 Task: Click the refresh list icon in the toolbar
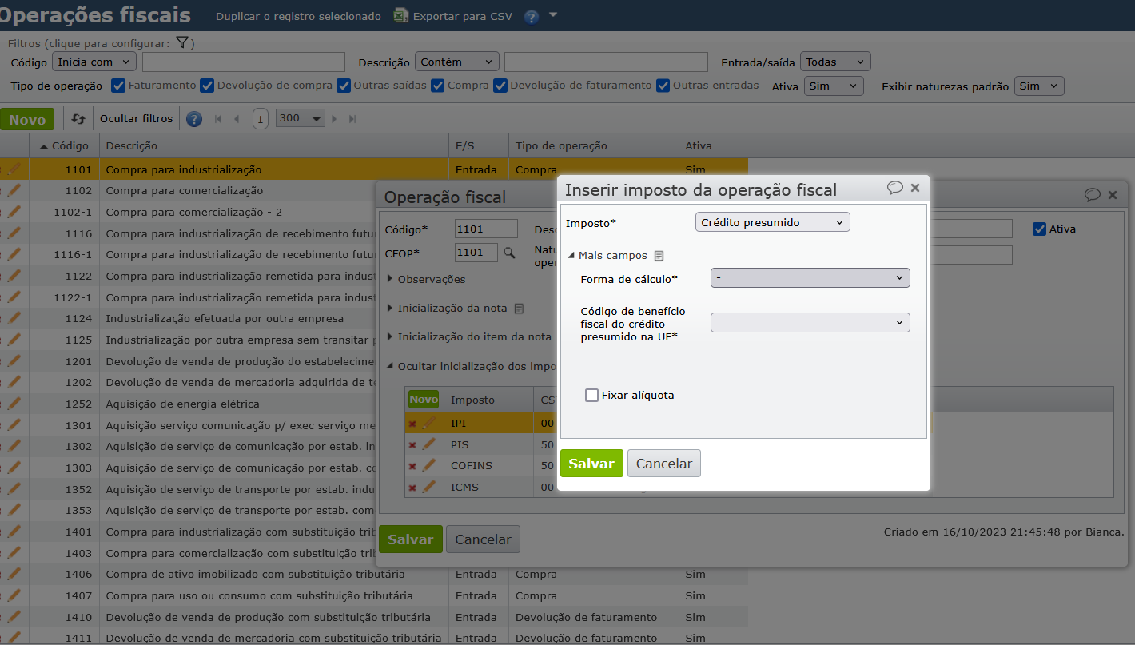point(78,119)
